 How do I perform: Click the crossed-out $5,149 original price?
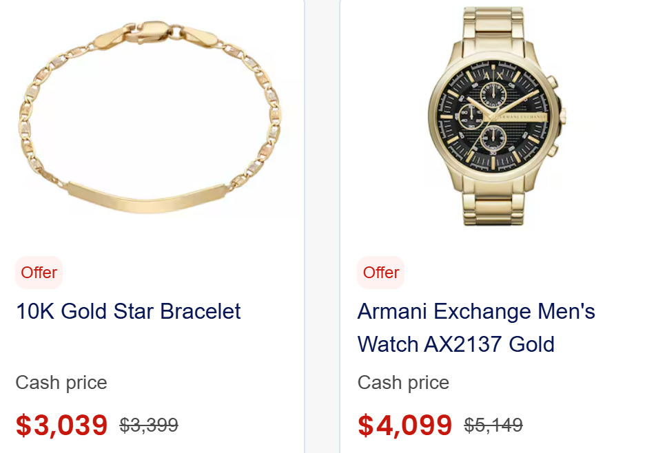[x=493, y=425]
